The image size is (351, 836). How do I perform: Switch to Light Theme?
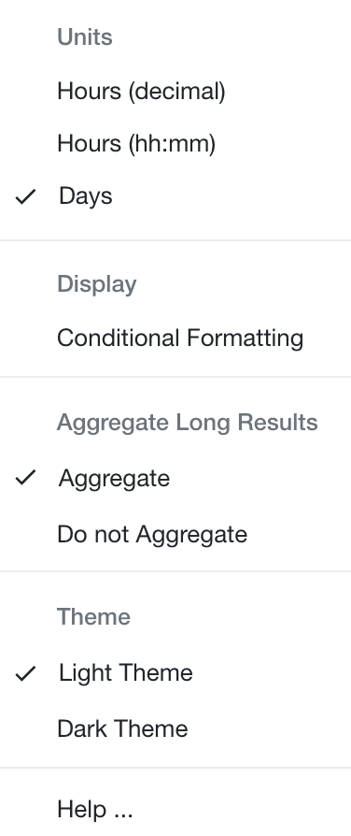pos(175,673)
